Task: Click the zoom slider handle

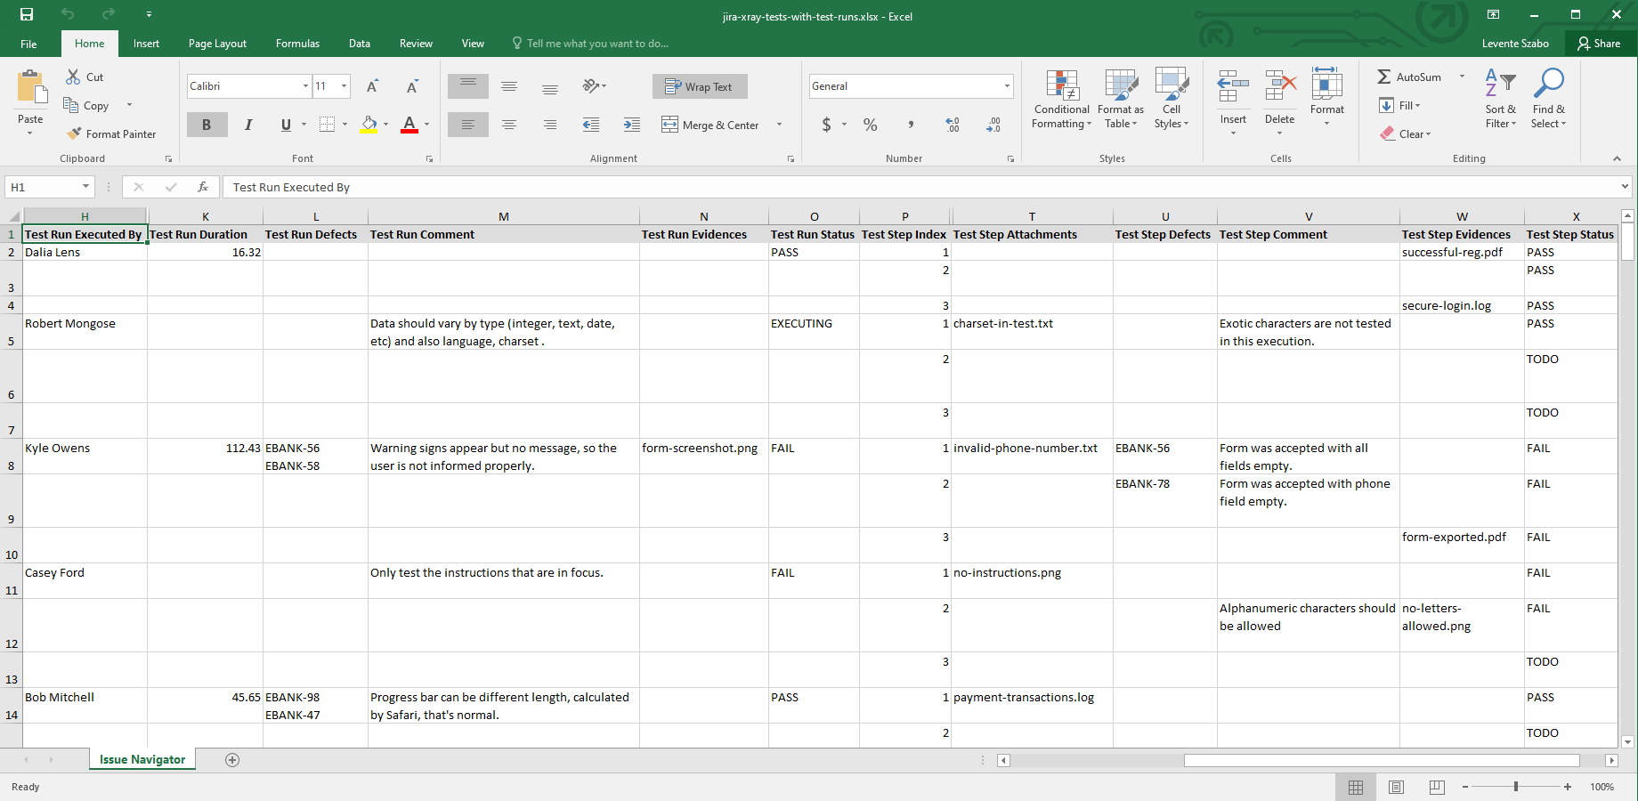Action: coord(1515,787)
